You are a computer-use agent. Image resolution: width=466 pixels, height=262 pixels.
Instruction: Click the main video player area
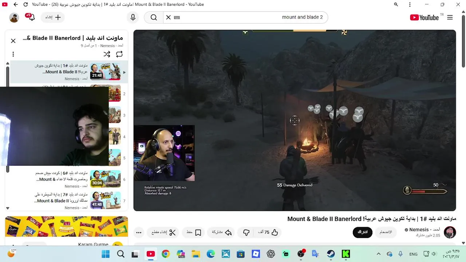[295, 120]
